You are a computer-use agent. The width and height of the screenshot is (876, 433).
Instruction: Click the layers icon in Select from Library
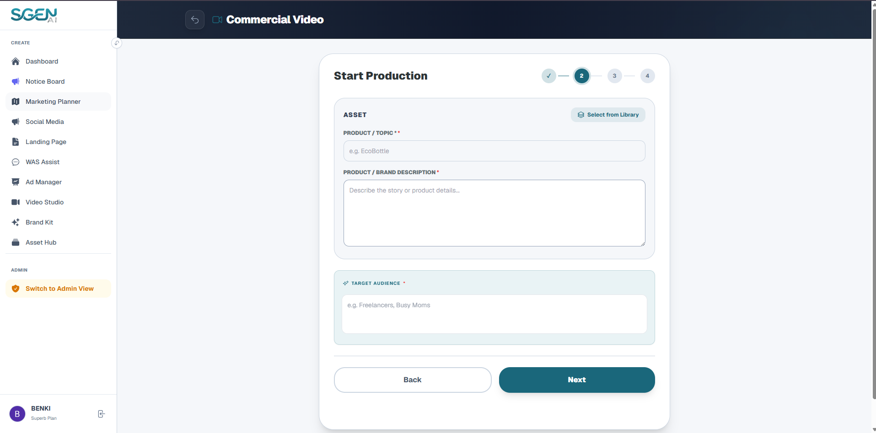pos(581,115)
